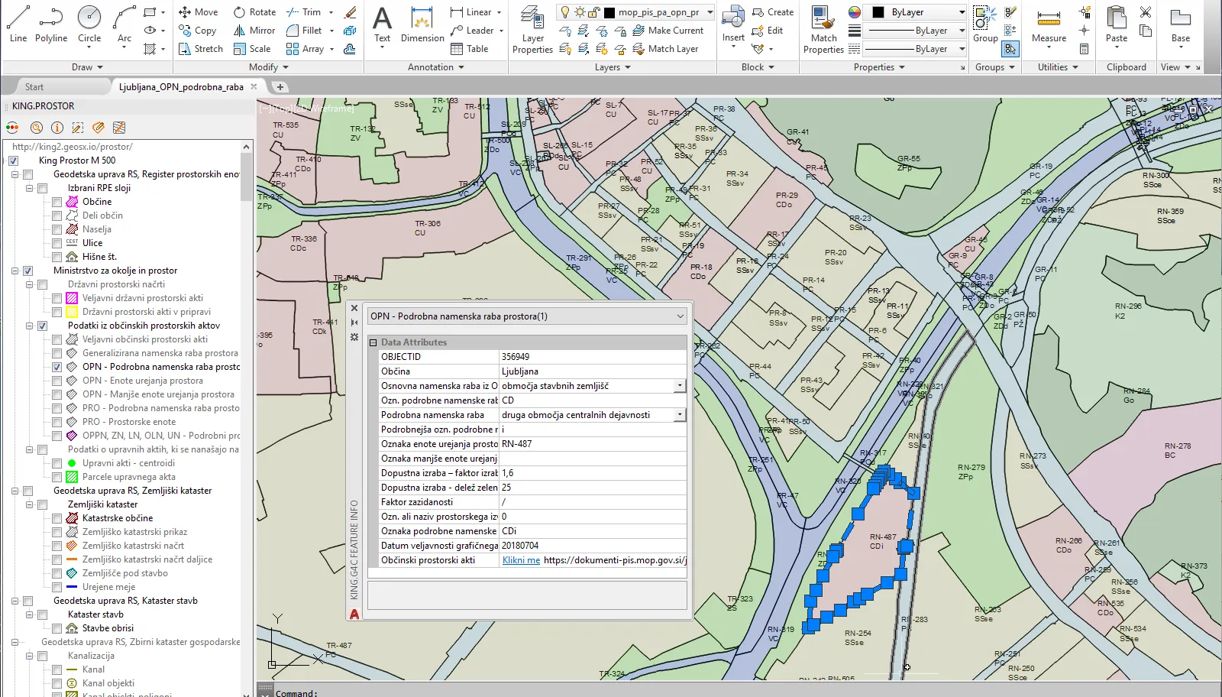
Task: Open the Kliknite me link
Action: (521, 560)
